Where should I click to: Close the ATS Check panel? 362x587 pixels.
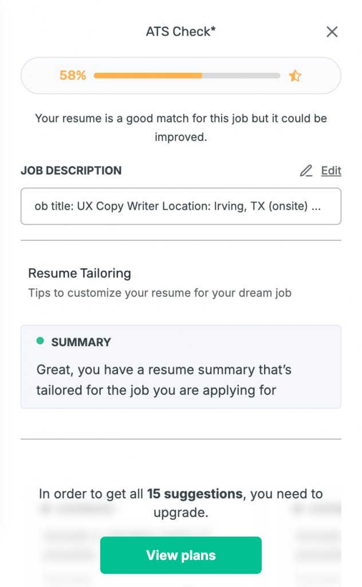point(332,32)
